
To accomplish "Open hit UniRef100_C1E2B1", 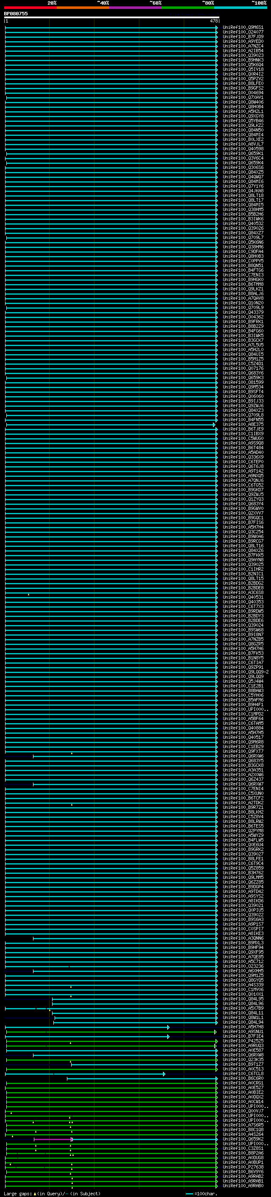I will (243, 686).
